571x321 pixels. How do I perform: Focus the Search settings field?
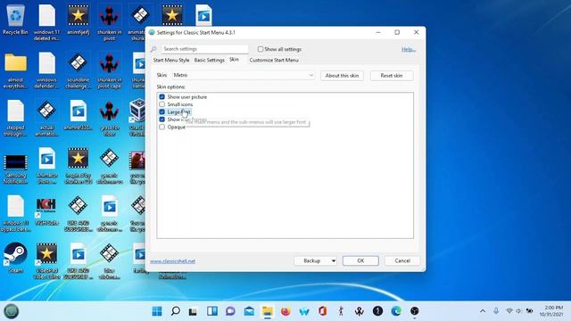coord(204,49)
